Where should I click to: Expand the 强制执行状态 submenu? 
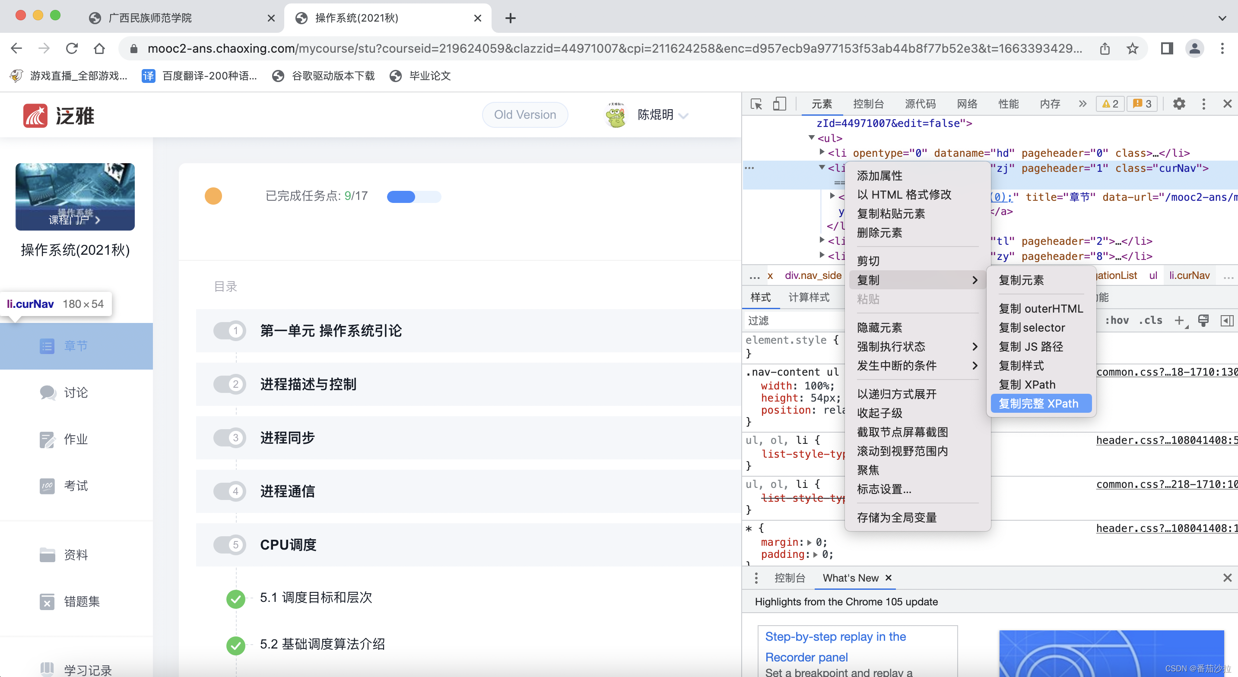coord(917,346)
